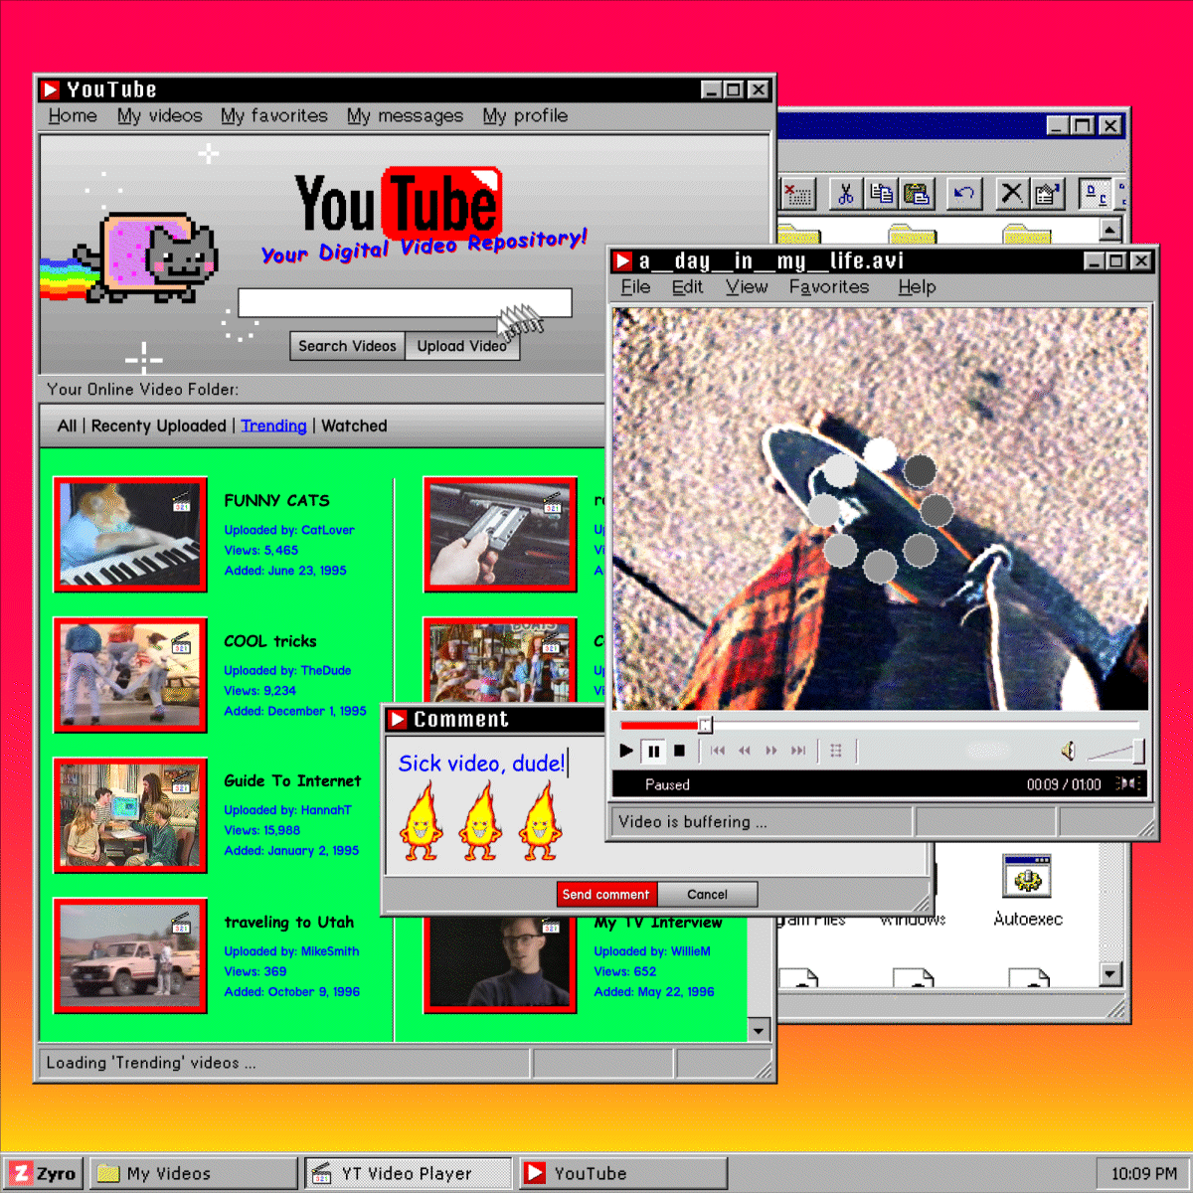Click the Play button in the video player

click(626, 751)
